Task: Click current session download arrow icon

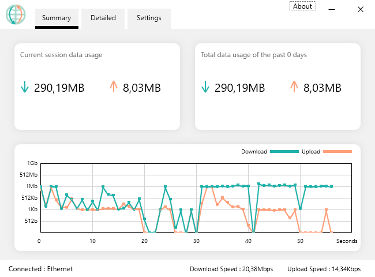Action: pos(25,88)
